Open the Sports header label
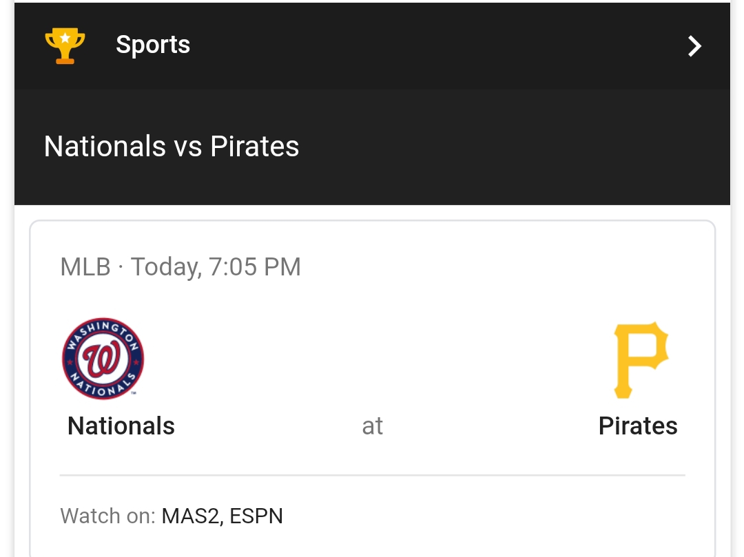 (x=153, y=45)
